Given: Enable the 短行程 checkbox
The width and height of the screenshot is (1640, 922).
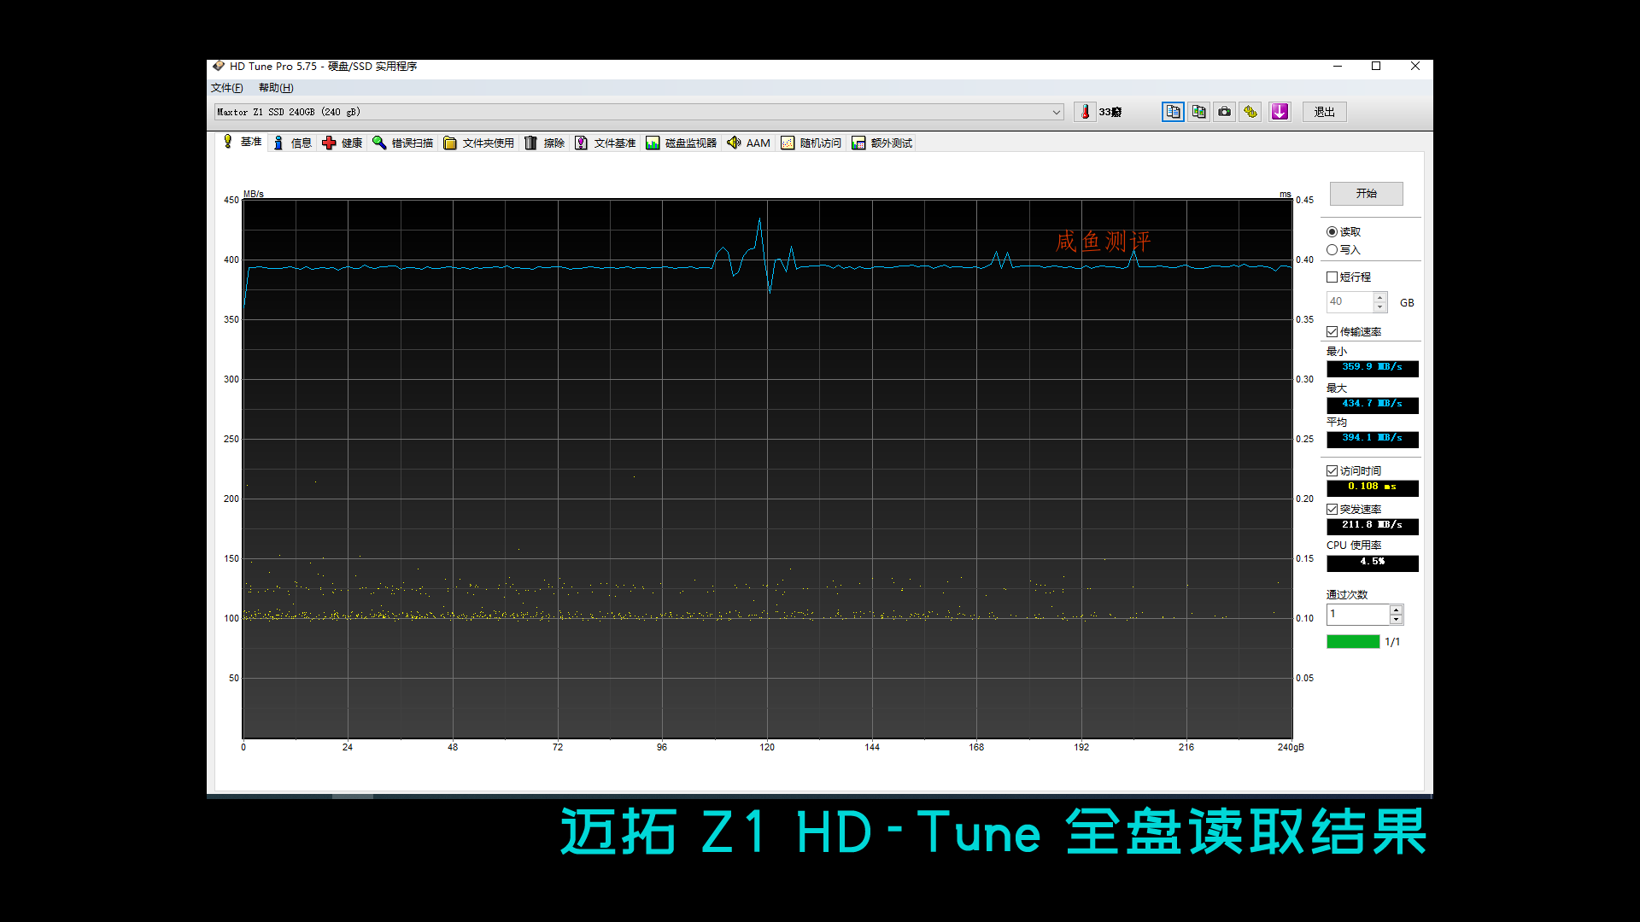Looking at the screenshot, I should point(1332,277).
